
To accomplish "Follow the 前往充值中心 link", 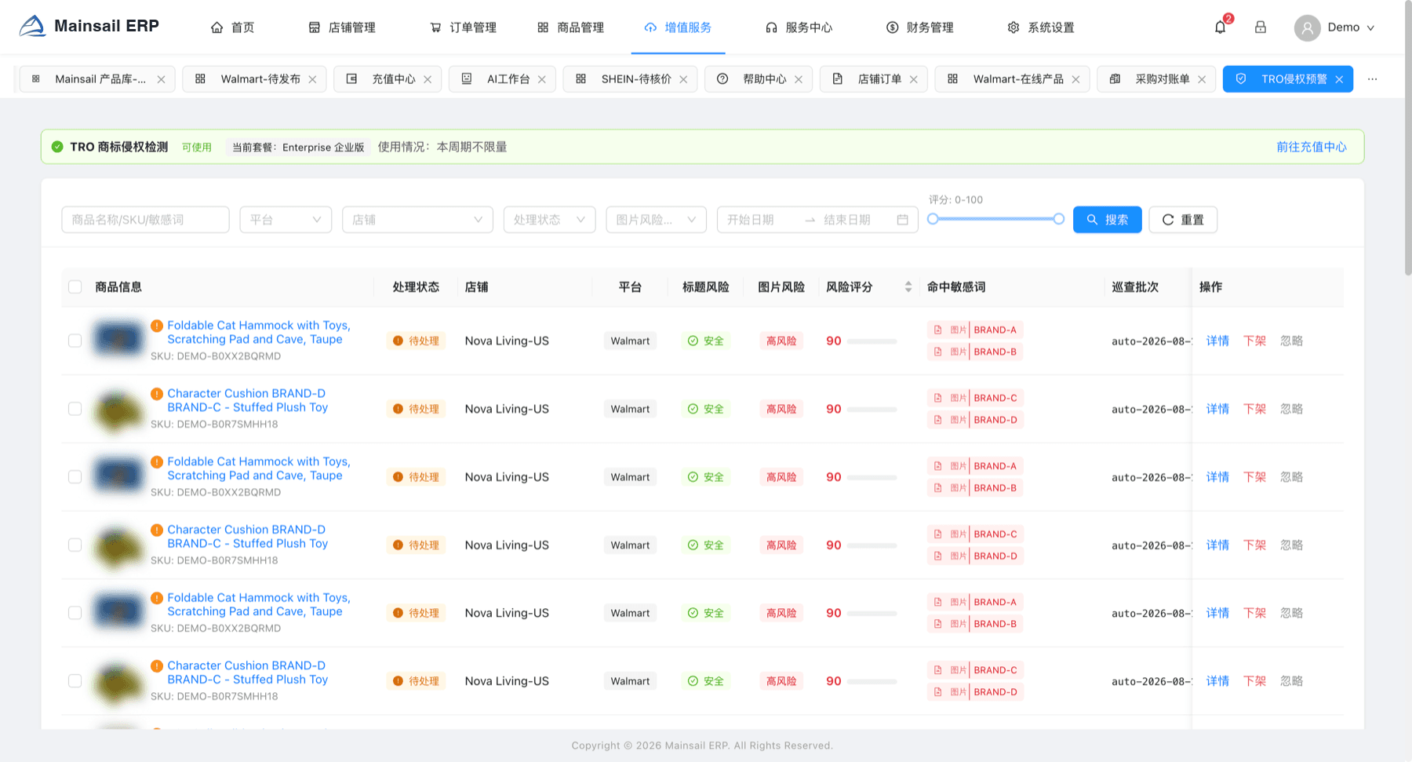I will tap(1312, 147).
